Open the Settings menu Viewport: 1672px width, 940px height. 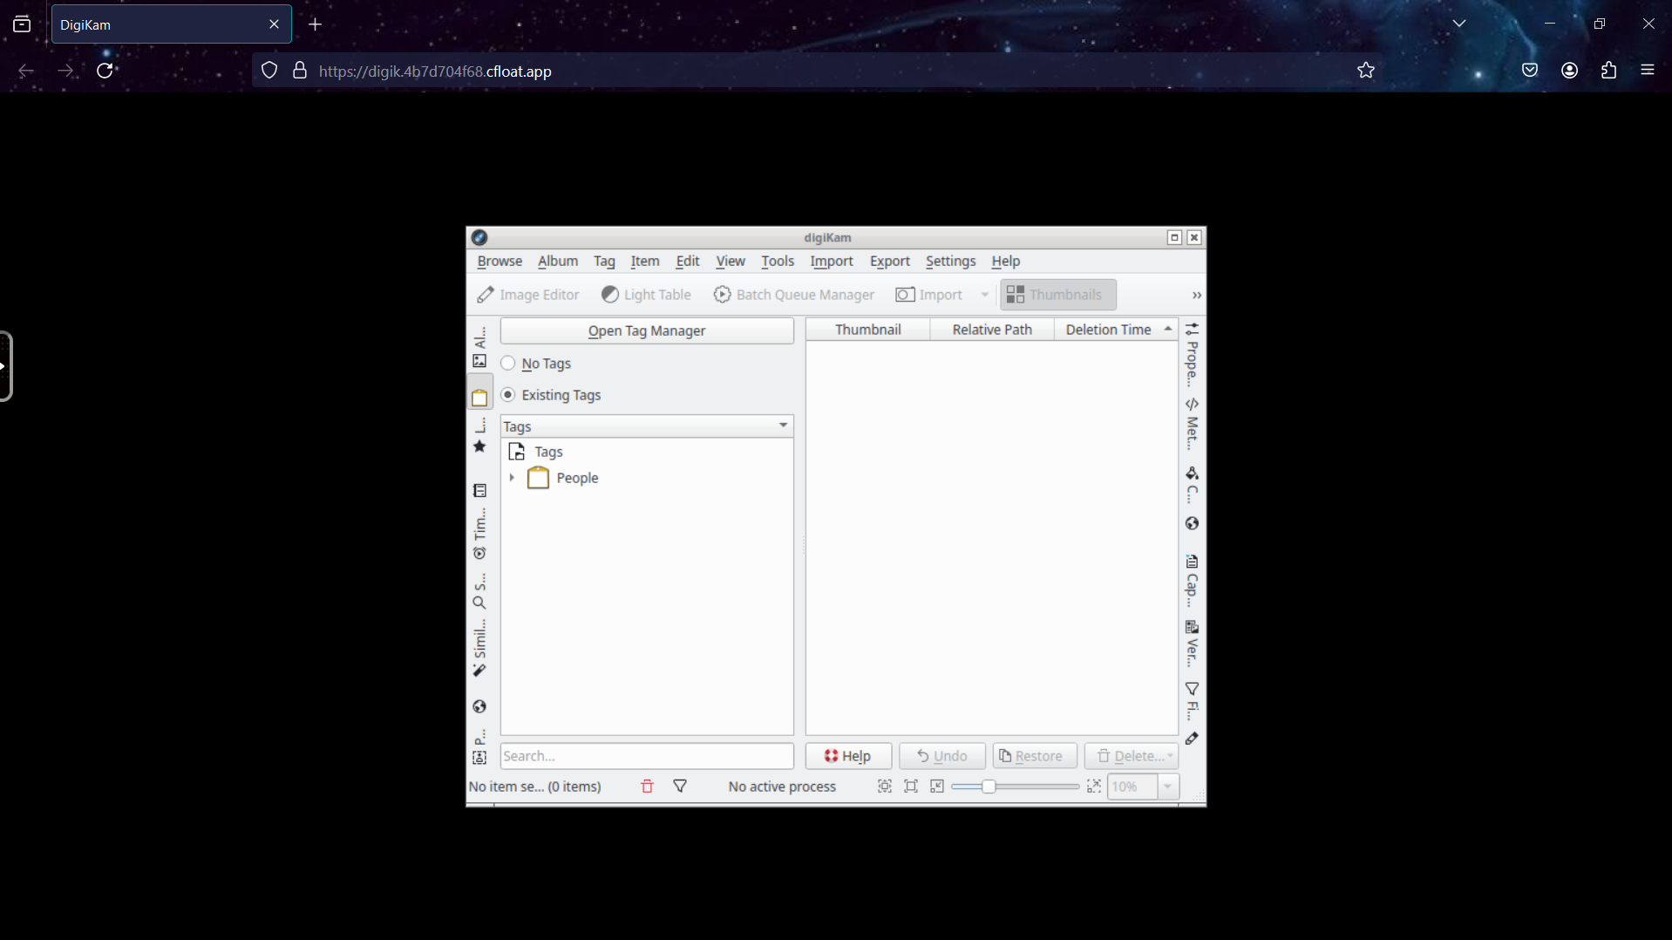[950, 261]
